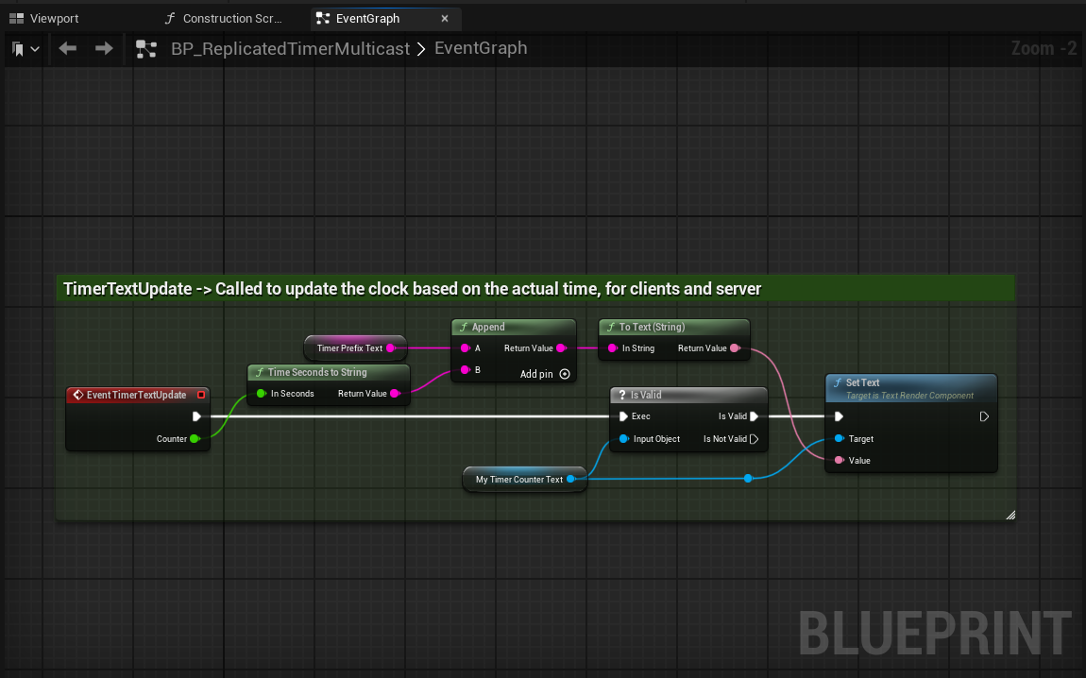Viewport: 1086px width, 678px height.
Task: Open the Construction Script tab
Action: click(225, 19)
